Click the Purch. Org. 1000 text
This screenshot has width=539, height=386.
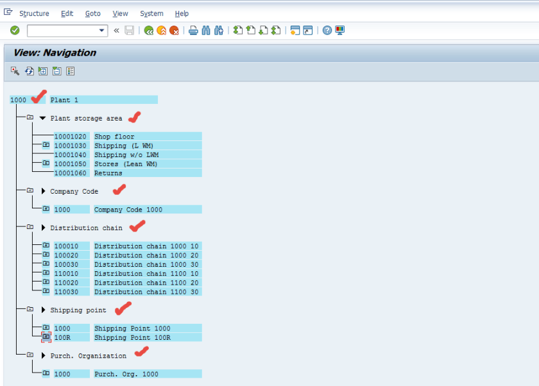(126, 374)
